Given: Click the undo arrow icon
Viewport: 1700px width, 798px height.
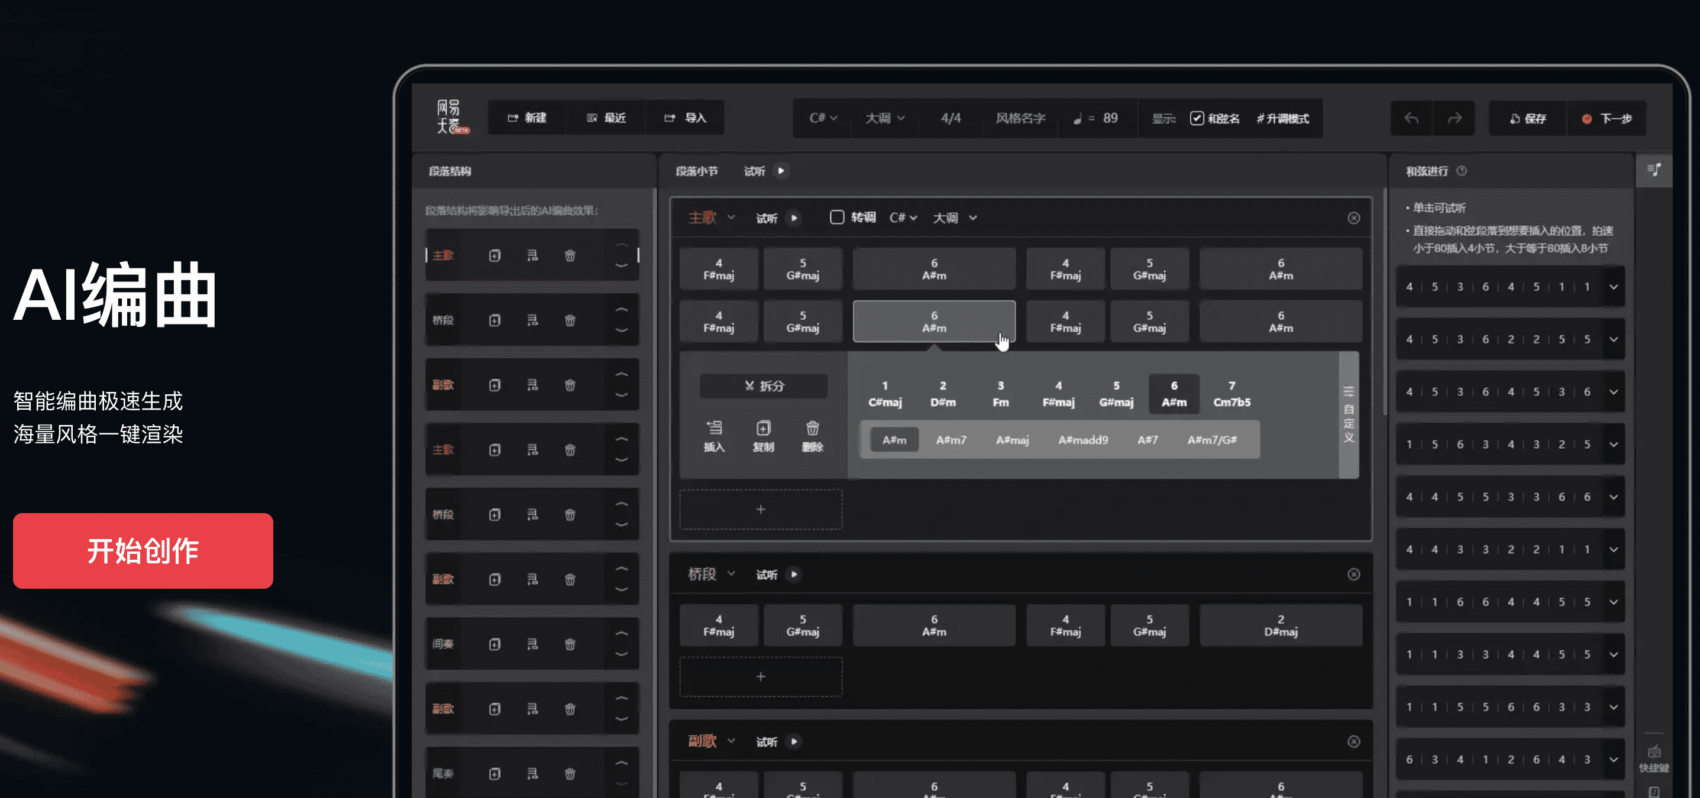Looking at the screenshot, I should [1411, 118].
